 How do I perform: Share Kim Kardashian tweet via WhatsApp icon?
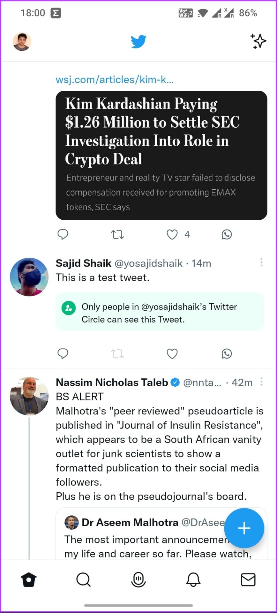[x=227, y=235]
